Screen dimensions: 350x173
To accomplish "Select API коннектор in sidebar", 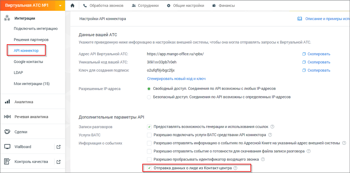I will [26, 50].
